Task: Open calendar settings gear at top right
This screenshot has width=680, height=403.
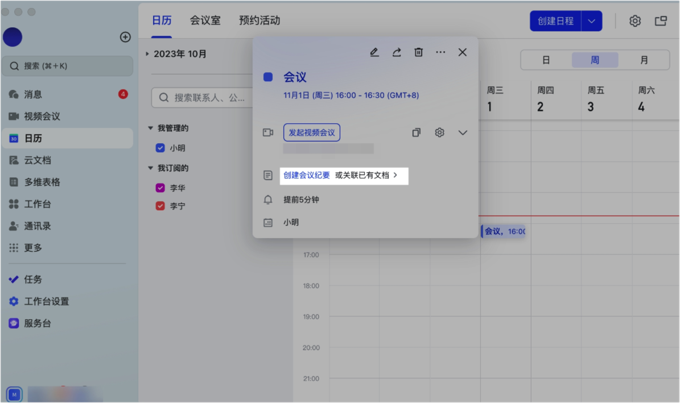Action: click(x=634, y=21)
